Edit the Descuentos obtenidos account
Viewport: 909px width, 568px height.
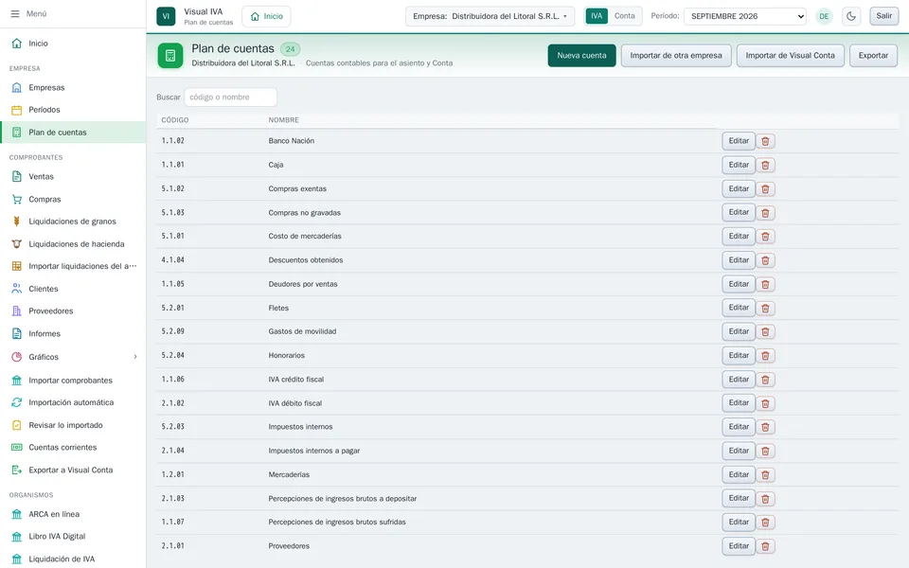pyautogui.click(x=739, y=260)
